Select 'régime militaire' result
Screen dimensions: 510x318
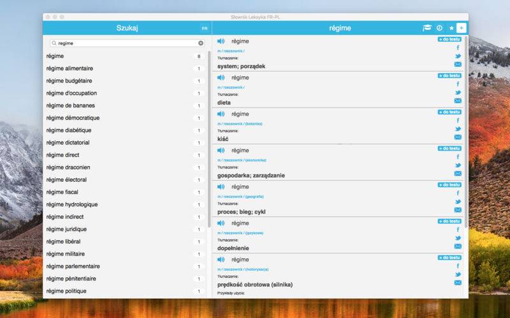click(x=125, y=254)
